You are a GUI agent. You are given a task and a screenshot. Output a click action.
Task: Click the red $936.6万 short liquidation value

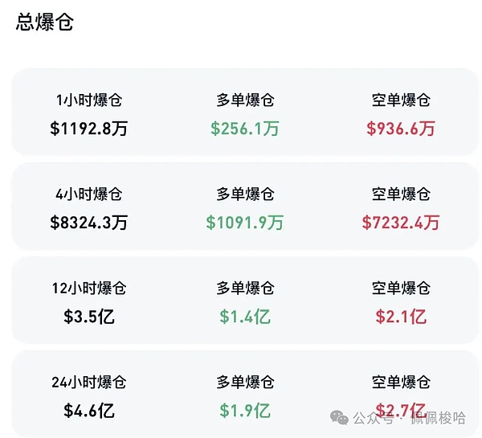(x=401, y=128)
